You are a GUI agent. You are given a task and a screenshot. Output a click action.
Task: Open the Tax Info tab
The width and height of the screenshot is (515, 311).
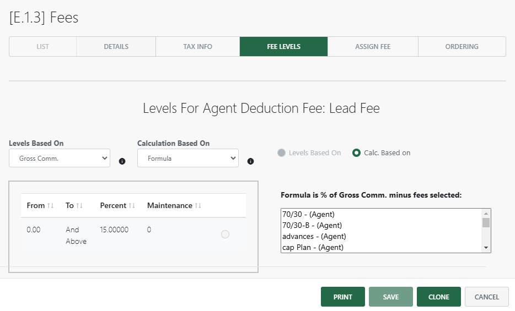(x=197, y=47)
